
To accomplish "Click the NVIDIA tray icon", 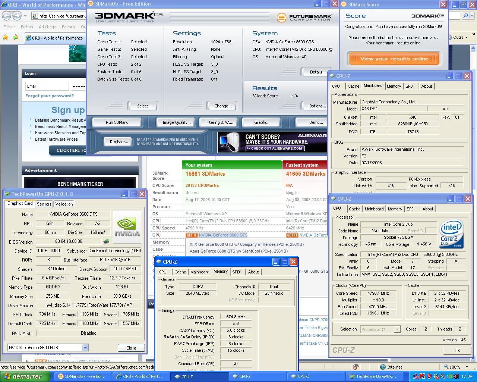I will point(449,376).
